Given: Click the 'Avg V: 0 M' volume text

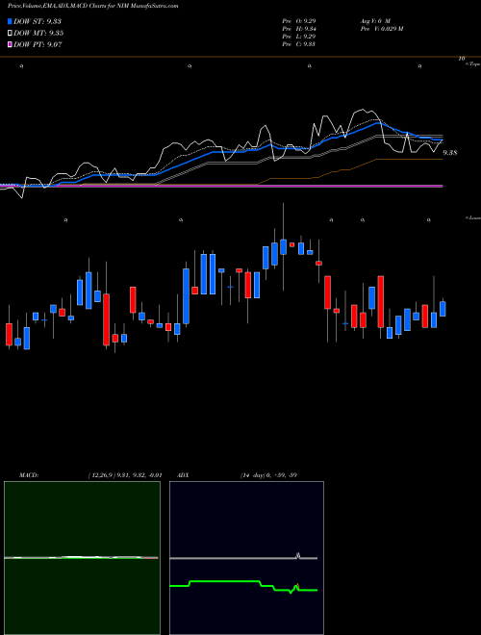Looking at the screenshot, I should pyautogui.click(x=375, y=20).
